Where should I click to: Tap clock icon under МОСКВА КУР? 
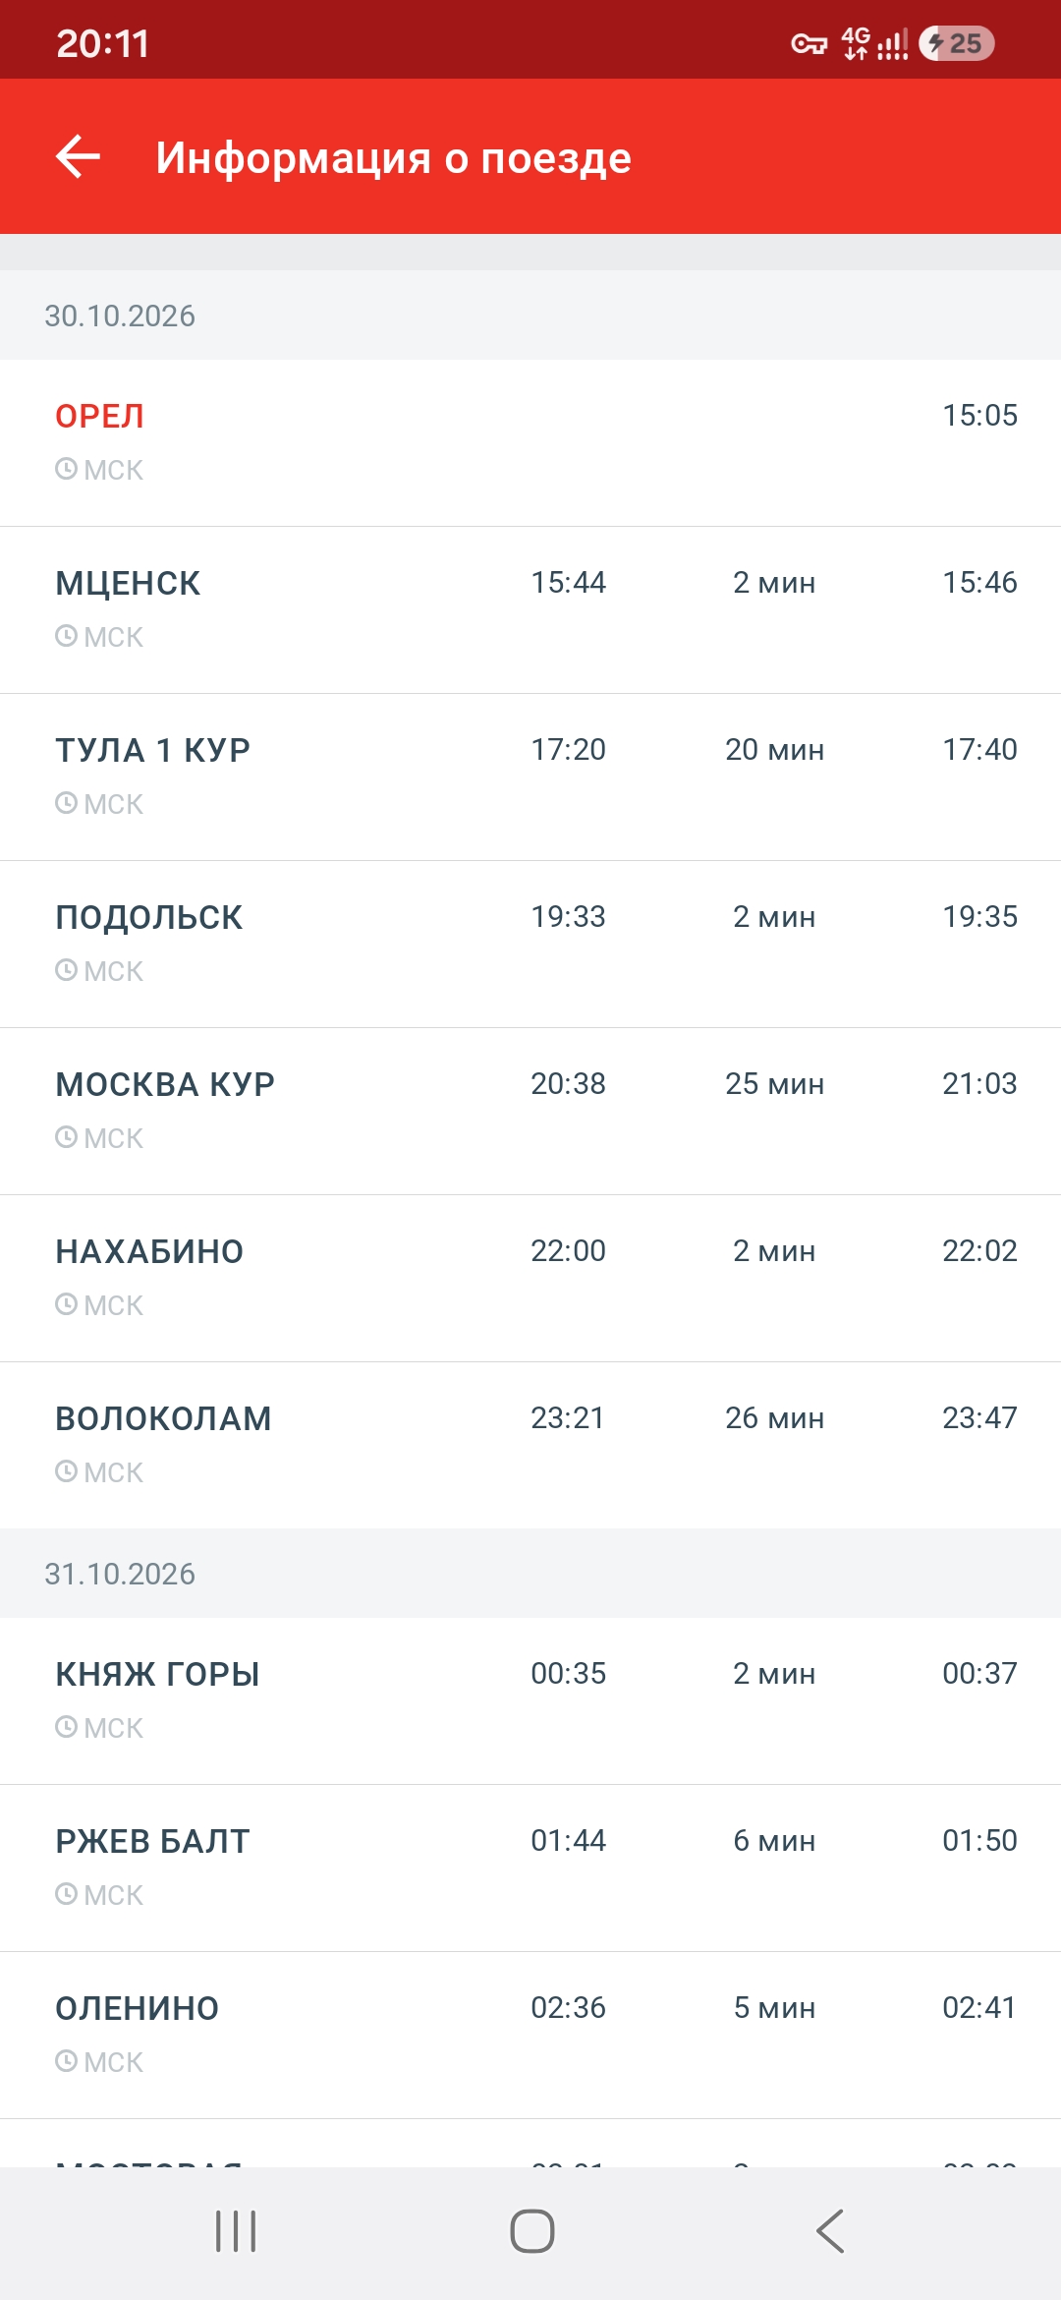pos(66,1137)
